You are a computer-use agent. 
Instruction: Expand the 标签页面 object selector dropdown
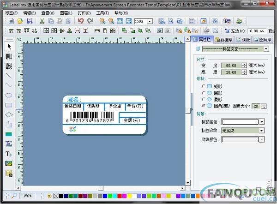[266, 49]
